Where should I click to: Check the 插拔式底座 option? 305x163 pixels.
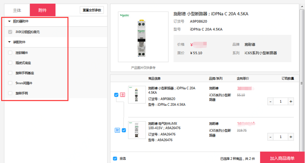point(10,63)
